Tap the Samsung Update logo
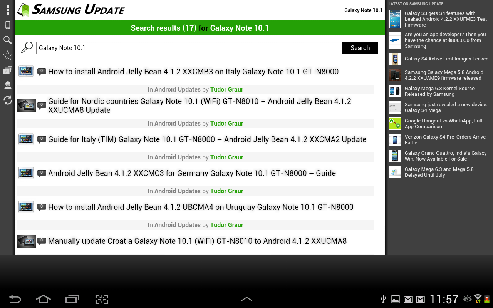The image size is (493, 308). point(71,10)
